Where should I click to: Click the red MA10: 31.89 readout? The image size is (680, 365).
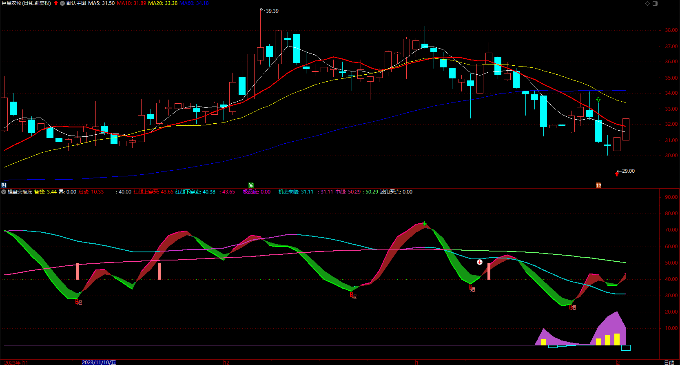[131, 3]
